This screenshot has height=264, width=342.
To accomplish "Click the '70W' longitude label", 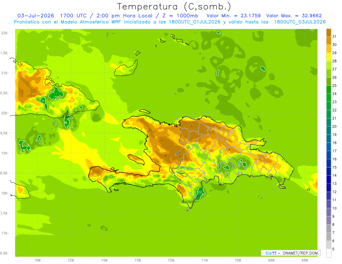I will click(238, 260).
